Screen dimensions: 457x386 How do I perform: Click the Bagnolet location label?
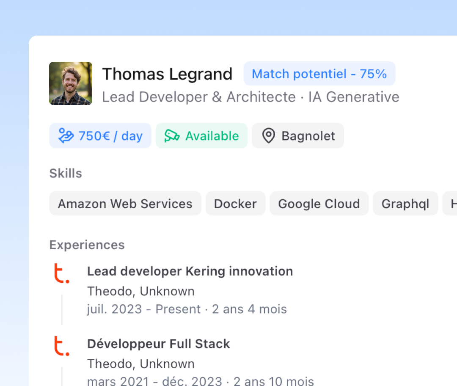308,136
